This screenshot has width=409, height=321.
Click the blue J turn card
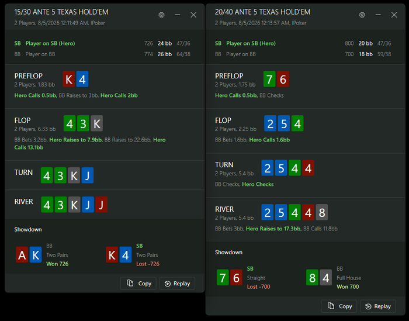[x=88, y=175]
